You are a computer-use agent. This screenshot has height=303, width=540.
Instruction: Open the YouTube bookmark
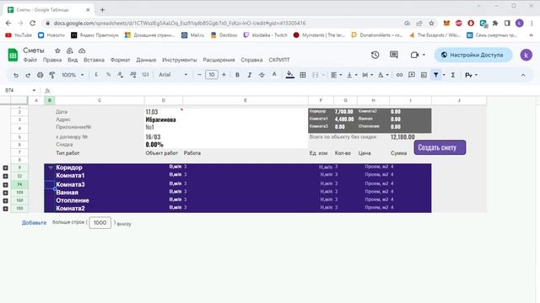point(19,35)
